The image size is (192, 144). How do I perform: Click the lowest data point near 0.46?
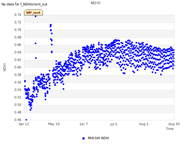tap(26, 120)
